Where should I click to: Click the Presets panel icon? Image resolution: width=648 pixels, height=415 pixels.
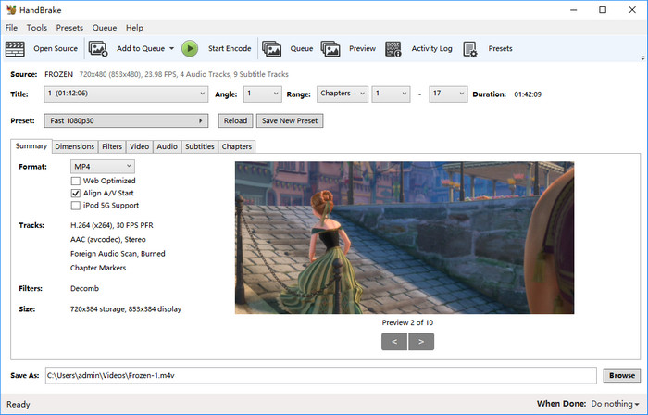tap(470, 49)
